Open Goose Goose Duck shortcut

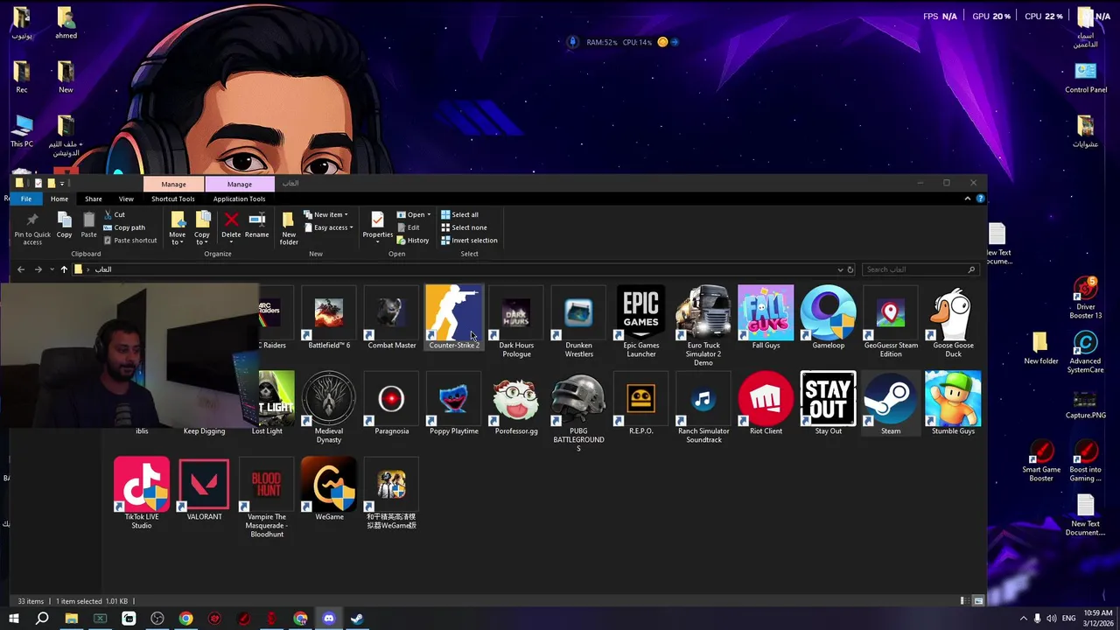(x=953, y=321)
